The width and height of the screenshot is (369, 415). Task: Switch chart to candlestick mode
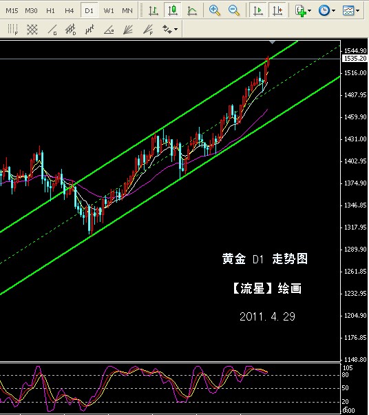click(173, 10)
